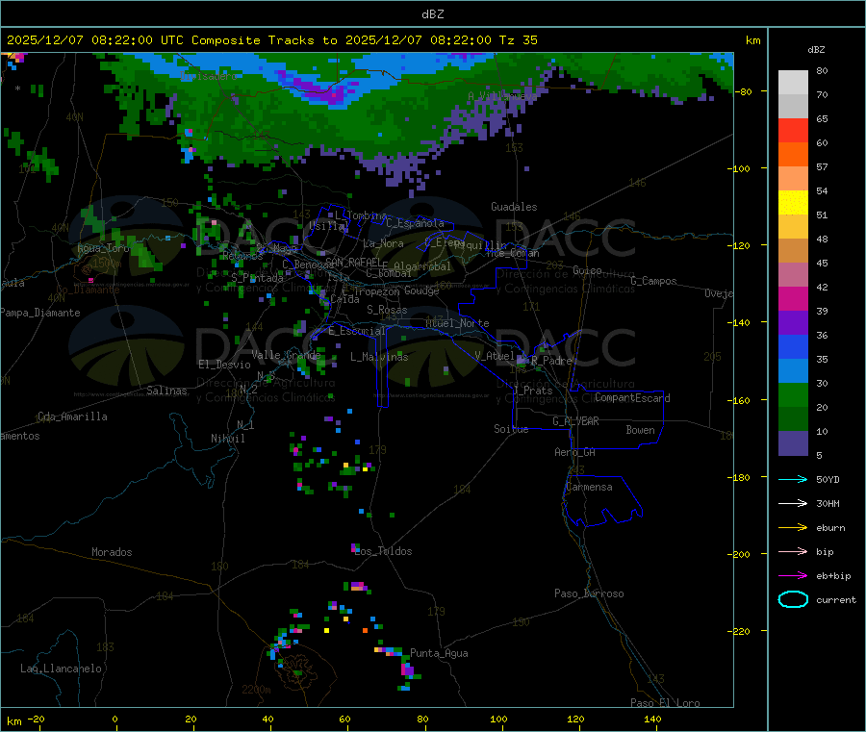Viewport: 866px width, 732px height.
Task: Click the Salinas label on map
Action: point(166,391)
